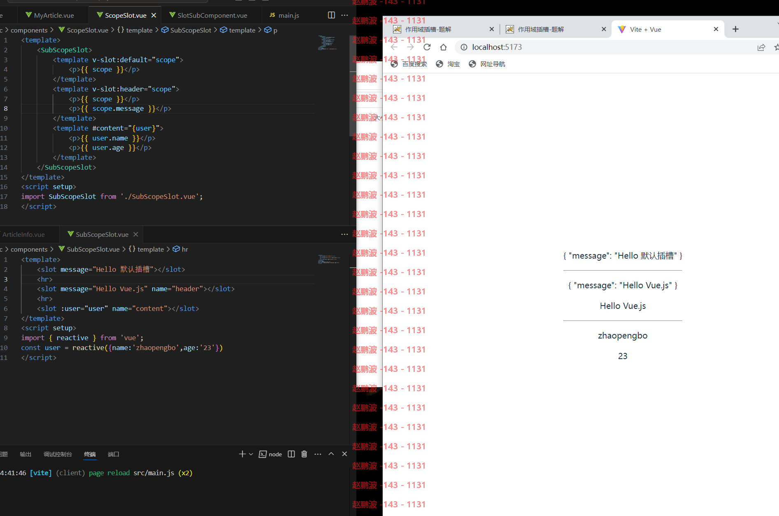The image size is (779, 516).
Task: Open the 输出 output panel tab
Action: (x=26, y=454)
